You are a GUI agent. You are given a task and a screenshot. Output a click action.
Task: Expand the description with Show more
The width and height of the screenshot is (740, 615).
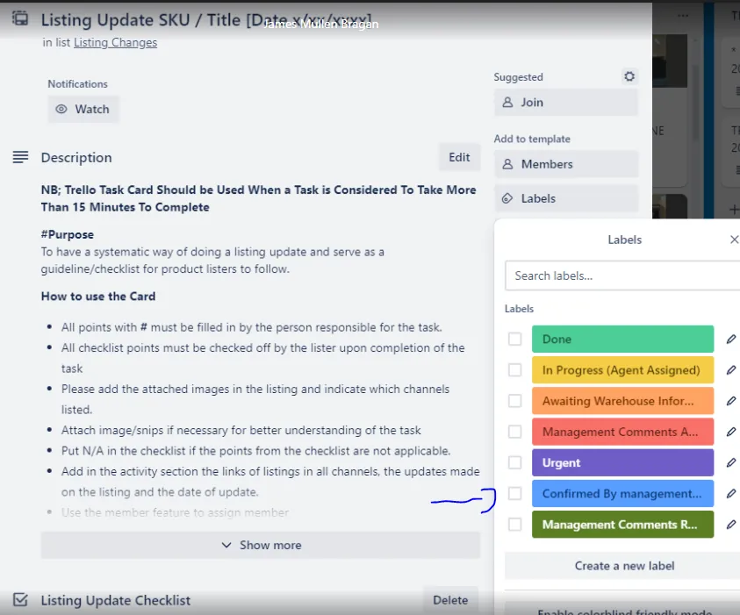(261, 545)
